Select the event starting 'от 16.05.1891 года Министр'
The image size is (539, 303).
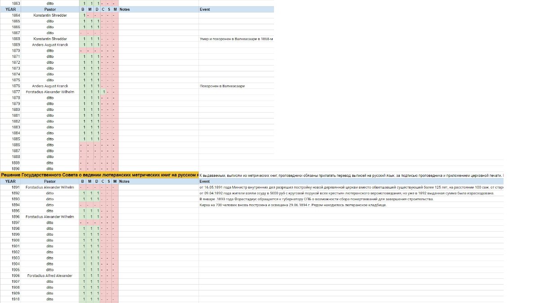pyautogui.click(x=350, y=187)
